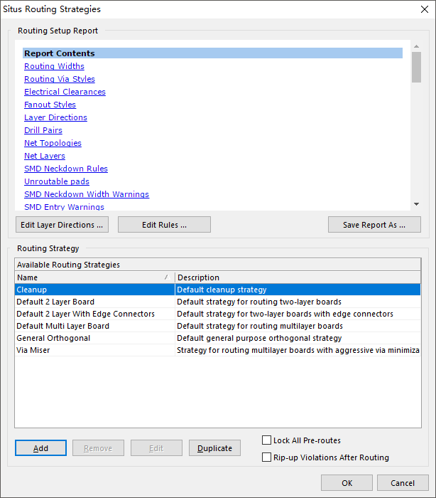This screenshot has height=498, width=436.
Task: Click the report scrollbar up arrow
Action: point(416,47)
